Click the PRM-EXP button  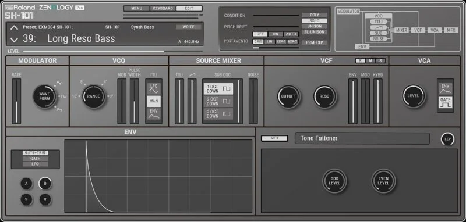click(315, 42)
